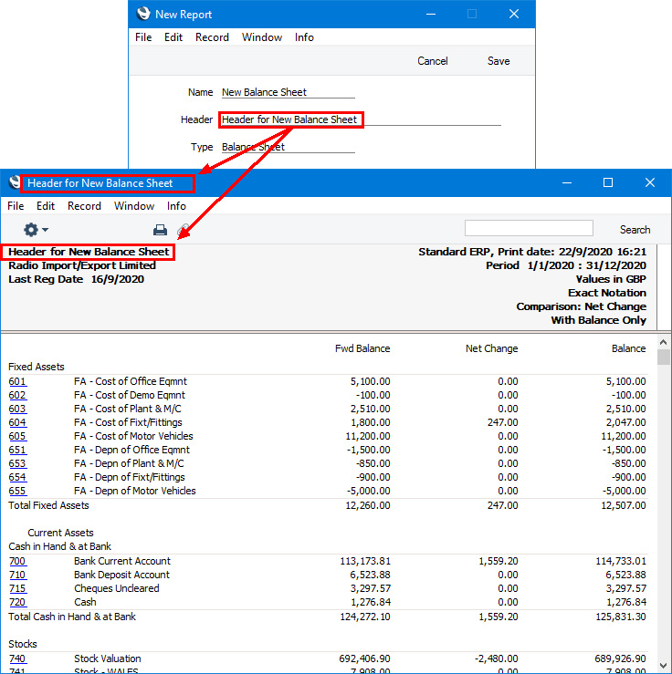Click the Type field showing Balance Sheet
This screenshot has height=674, width=672.
(287, 147)
